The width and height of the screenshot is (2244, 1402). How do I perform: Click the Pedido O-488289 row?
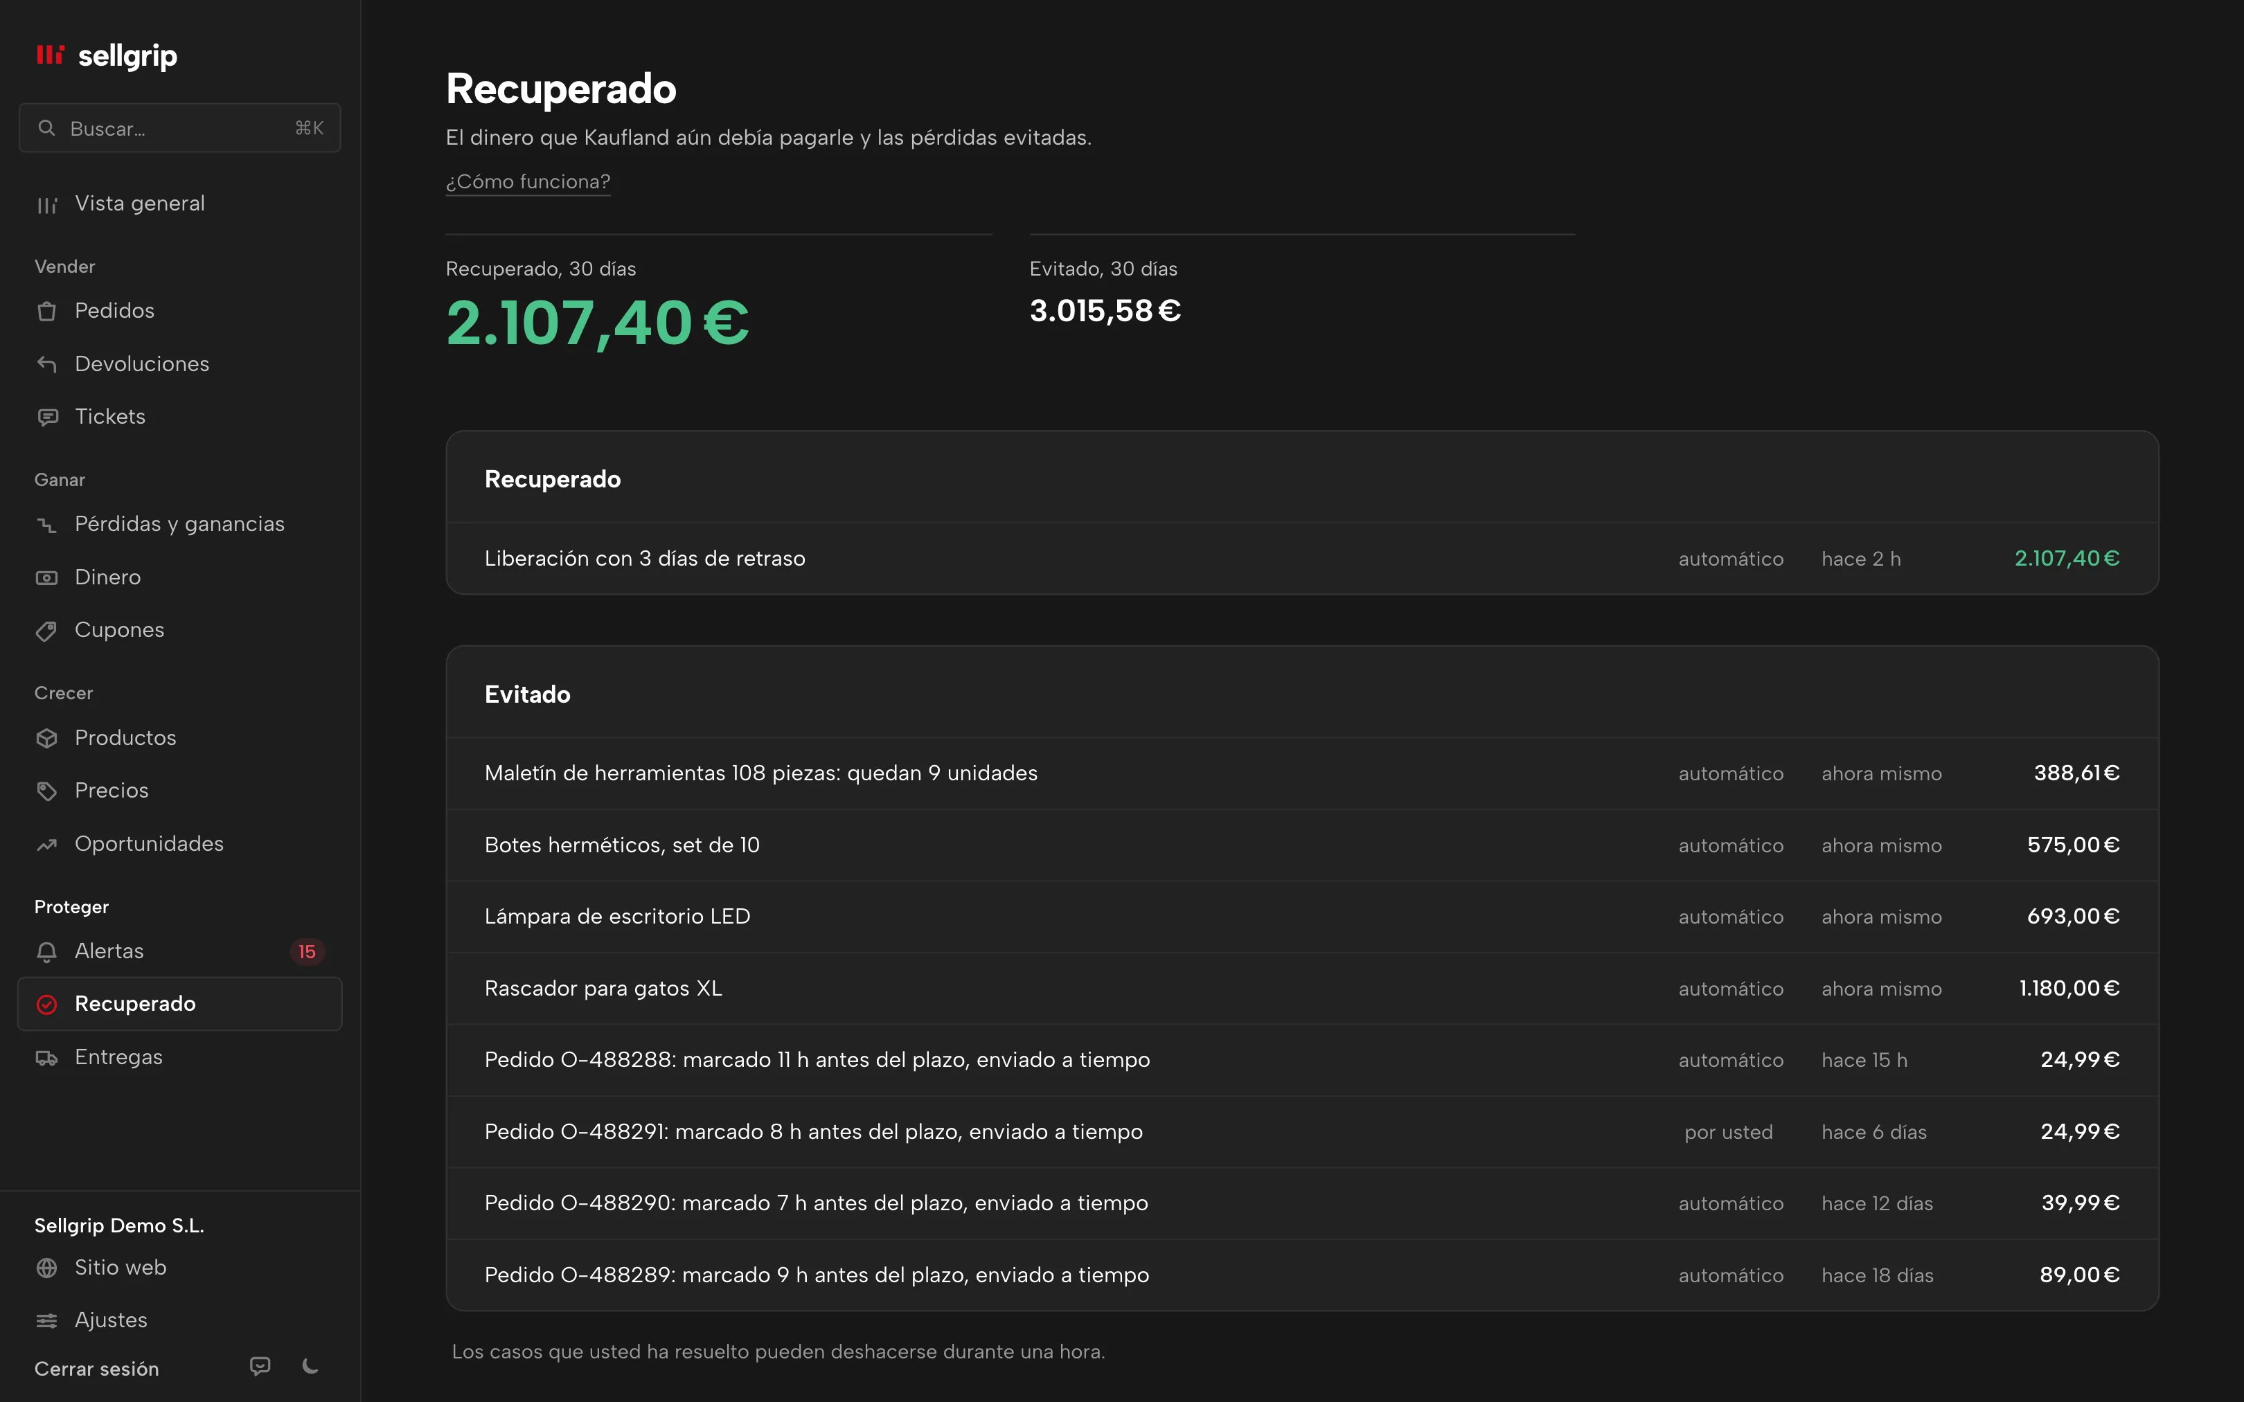coord(1302,1275)
